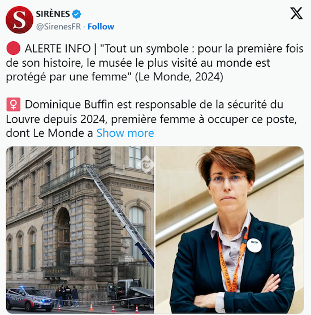Open the SIRÈNES red profile avatar
Image resolution: width=311 pixels, height=315 pixels.
click(x=19, y=20)
